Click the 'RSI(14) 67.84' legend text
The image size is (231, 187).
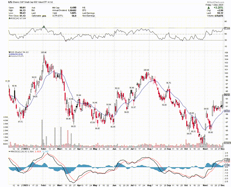point(18,18)
